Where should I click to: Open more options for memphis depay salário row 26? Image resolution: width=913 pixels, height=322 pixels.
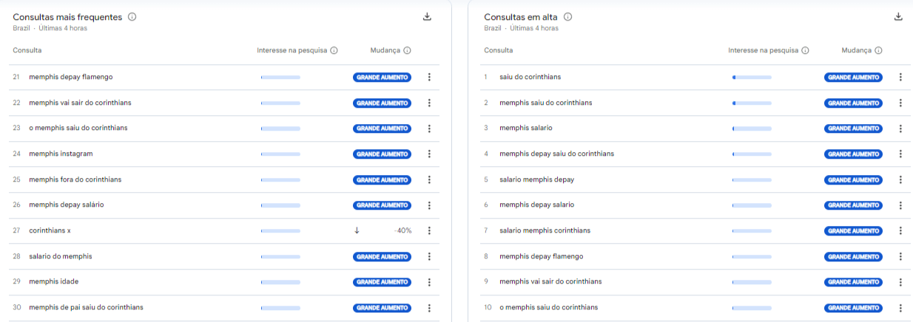click(429, 205)
